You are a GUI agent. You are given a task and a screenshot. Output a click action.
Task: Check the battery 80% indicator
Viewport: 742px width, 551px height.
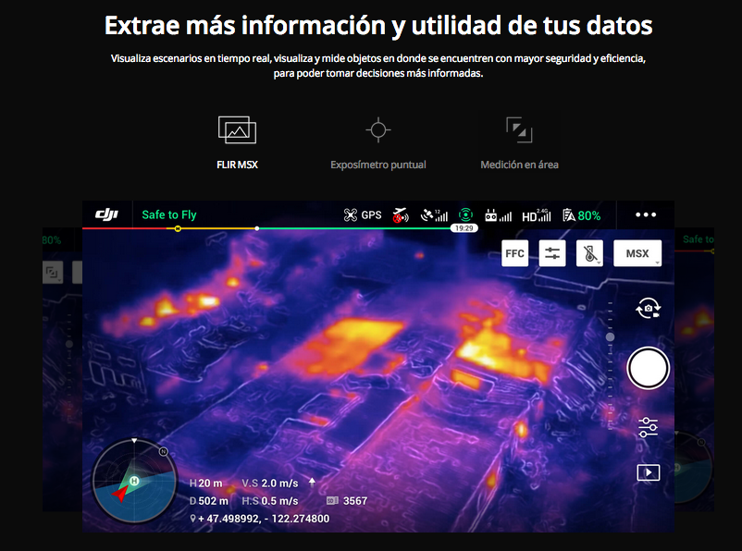[582, 215]
